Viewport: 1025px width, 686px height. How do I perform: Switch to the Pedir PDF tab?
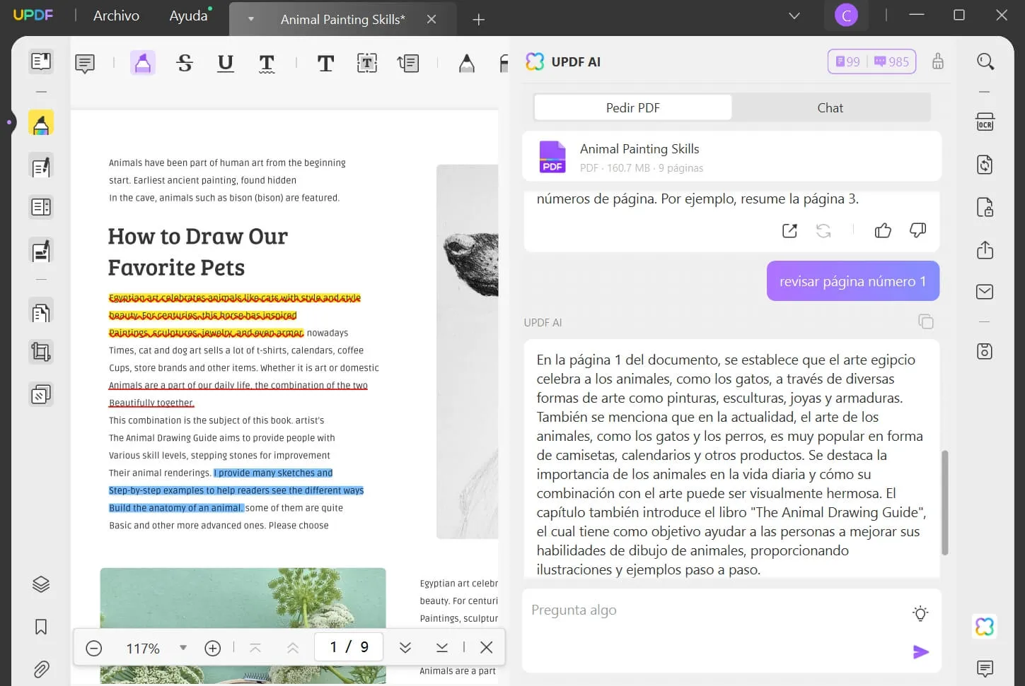[x=633, y=107]
